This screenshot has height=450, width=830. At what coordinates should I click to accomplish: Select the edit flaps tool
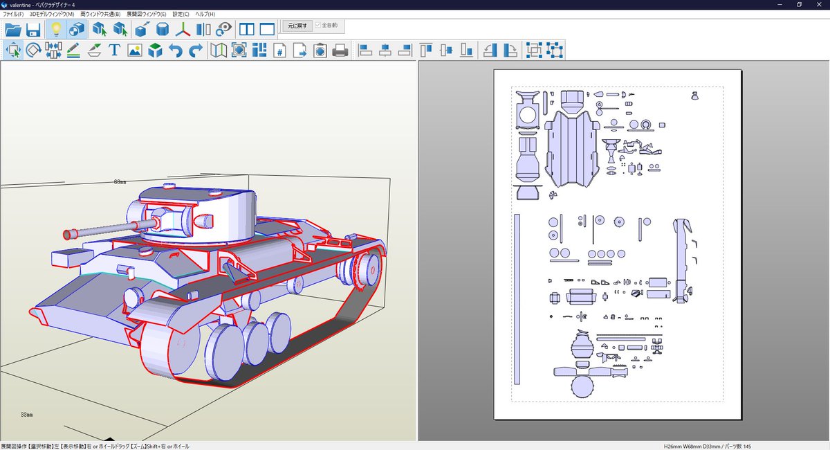coord(95,51)
